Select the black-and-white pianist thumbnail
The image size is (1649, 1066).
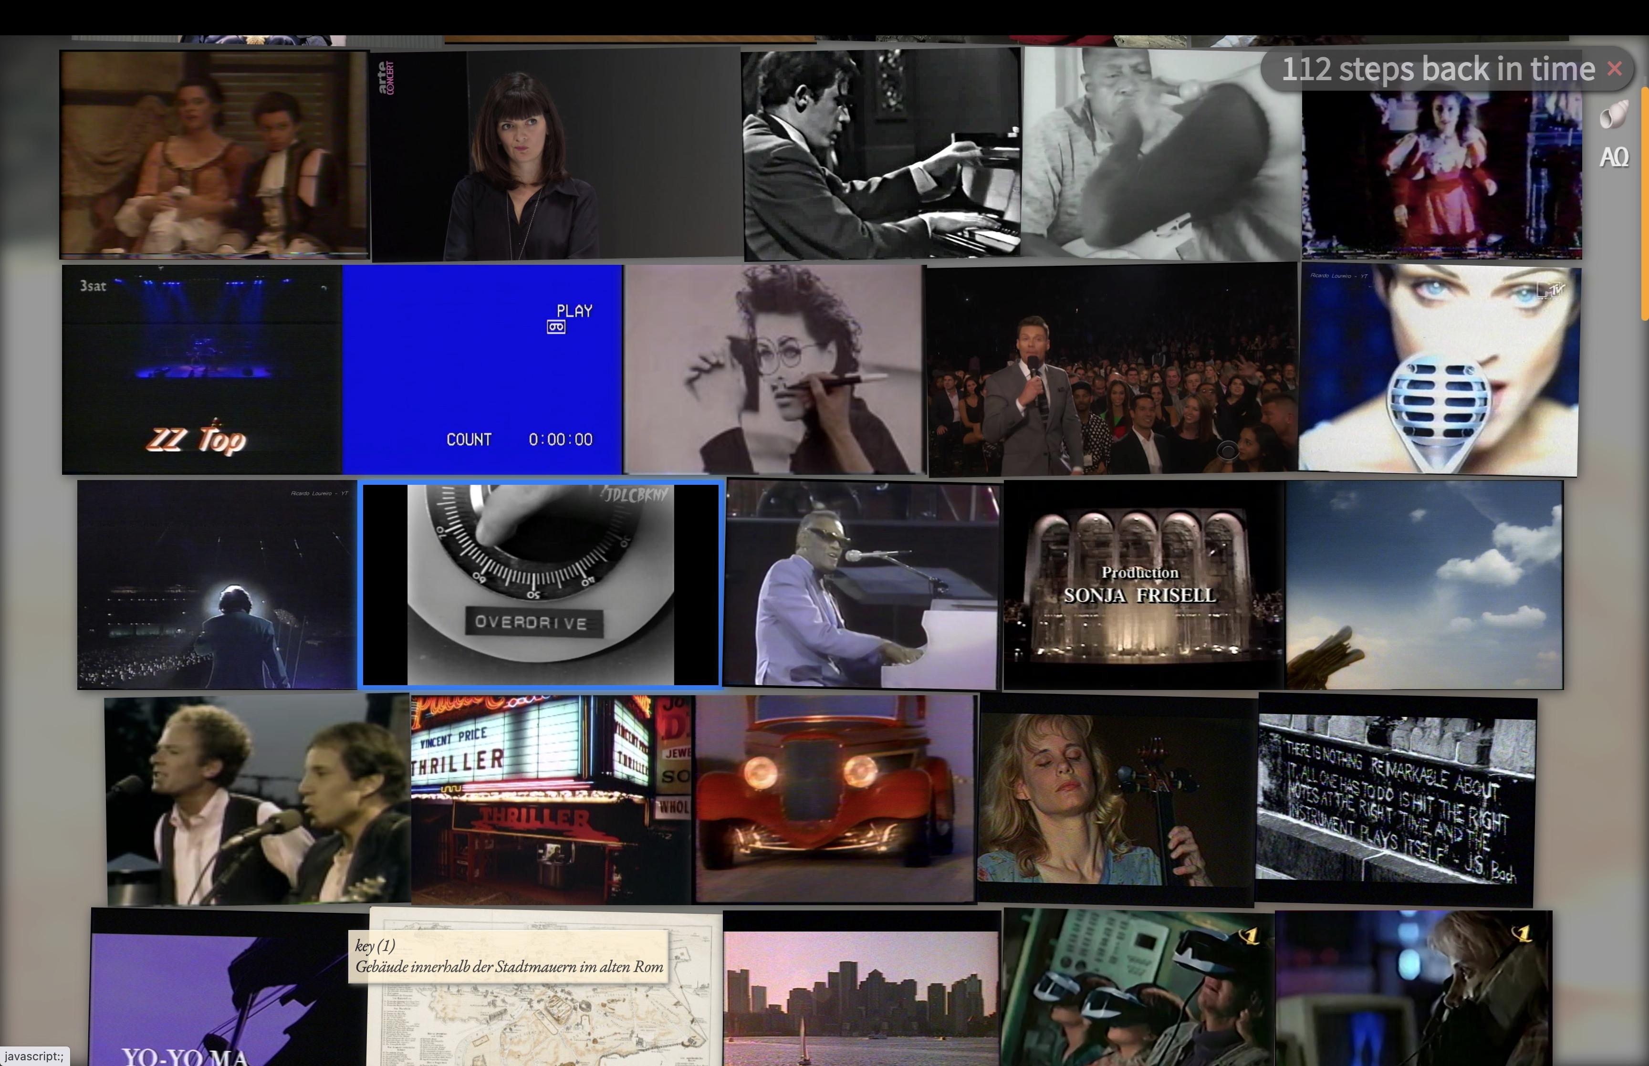click(x=882, y=154)
